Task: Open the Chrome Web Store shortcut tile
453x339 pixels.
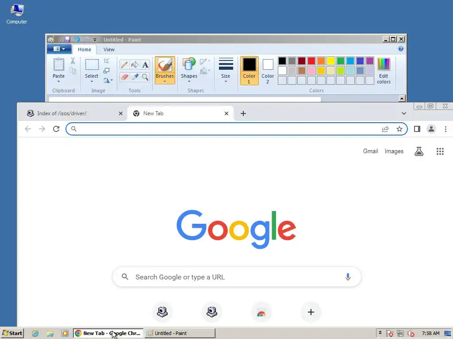Action: (261, 312)
